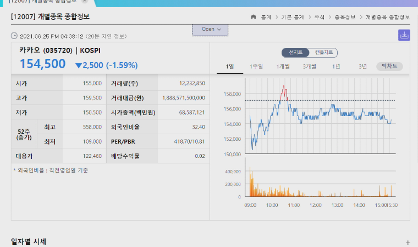Open the 빅차트 button
The width and height of the screenshot is (418, 247).
(x=389, y=66)
